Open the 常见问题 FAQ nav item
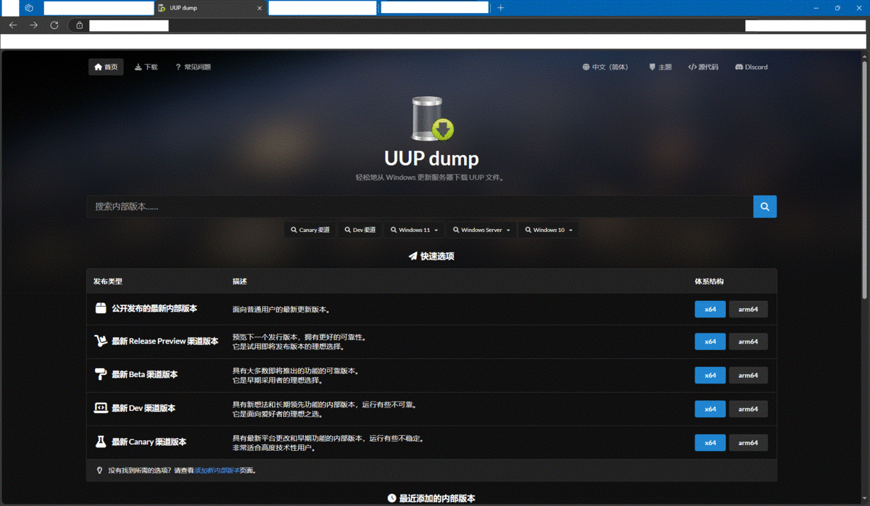 [x=193, y=67]
